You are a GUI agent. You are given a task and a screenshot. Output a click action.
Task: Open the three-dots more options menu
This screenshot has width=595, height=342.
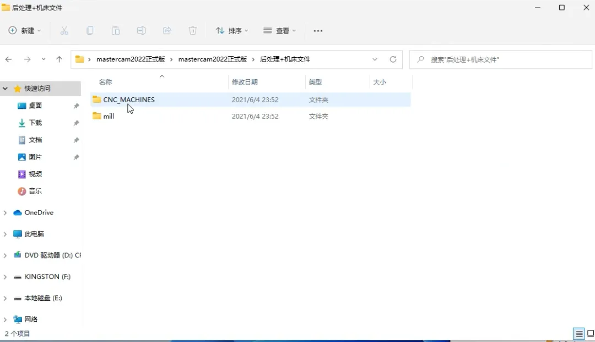click(318, 31)
